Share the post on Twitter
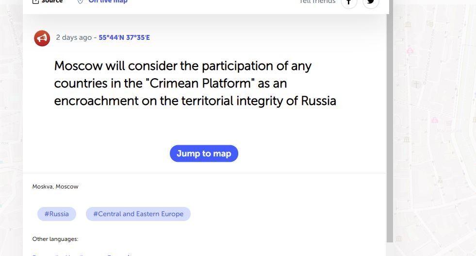The image size is (476, 256). point(371,2)
